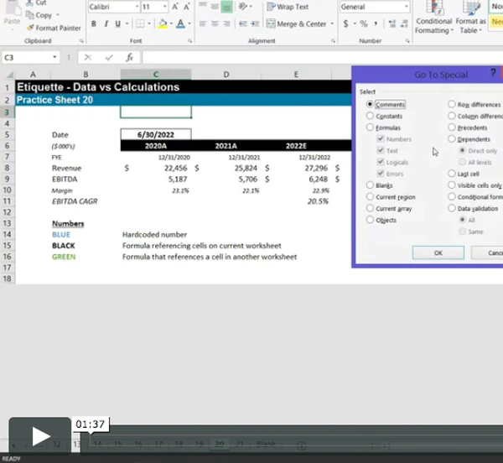Click Align Right icon
503x463 pixels.
coord(226,23)
